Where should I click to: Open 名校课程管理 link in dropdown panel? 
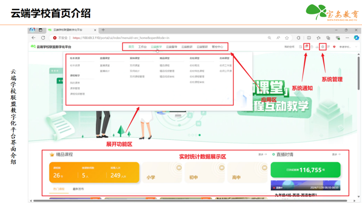click(197, 77)
